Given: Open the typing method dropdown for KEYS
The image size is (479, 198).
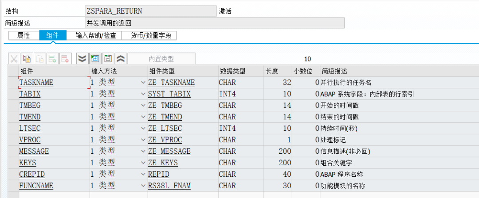Looking at the screenshot, I should (x=143, y=163).
